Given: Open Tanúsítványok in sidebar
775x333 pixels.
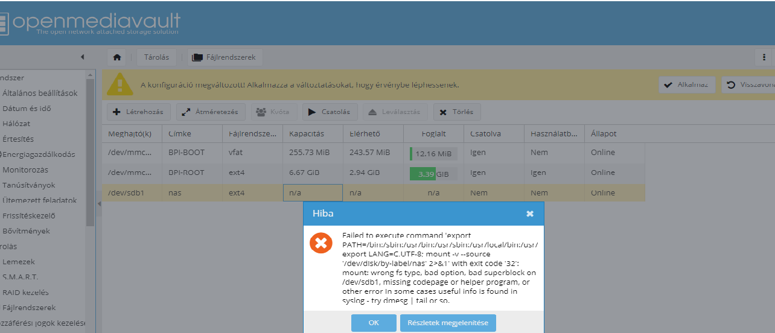Looking at the screenshot, I should (29, 185).
